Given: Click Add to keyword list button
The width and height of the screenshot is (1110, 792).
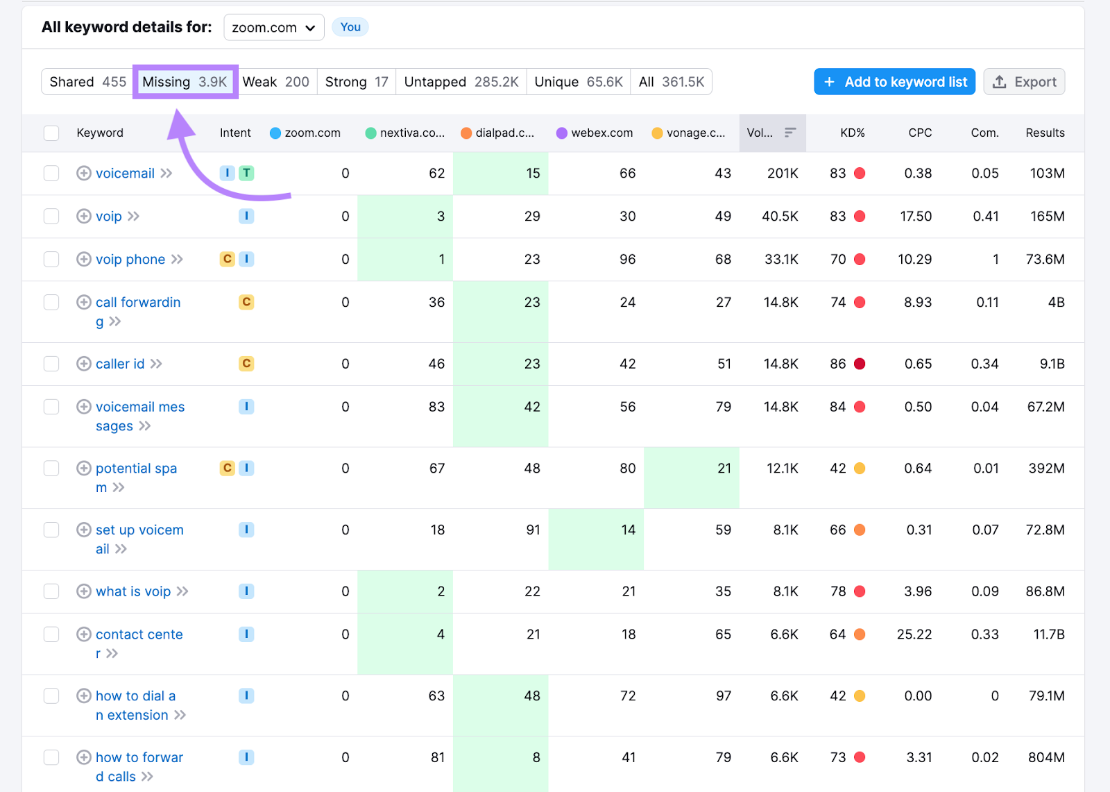Looking at the screenshot, I should coord(895,82).
